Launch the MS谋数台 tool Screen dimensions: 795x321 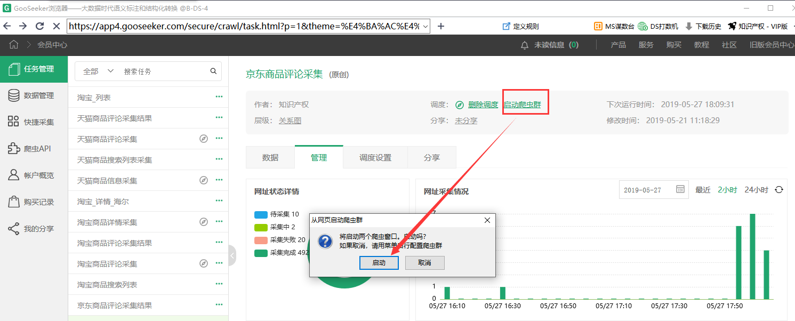pos(614,26)
